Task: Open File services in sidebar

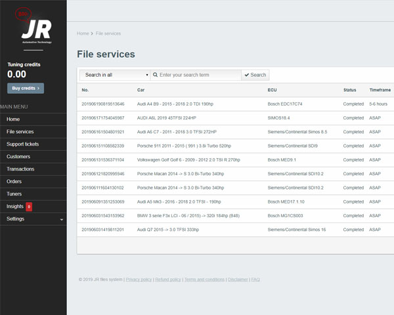Action: pyautogui.click(x=20, y=132)
